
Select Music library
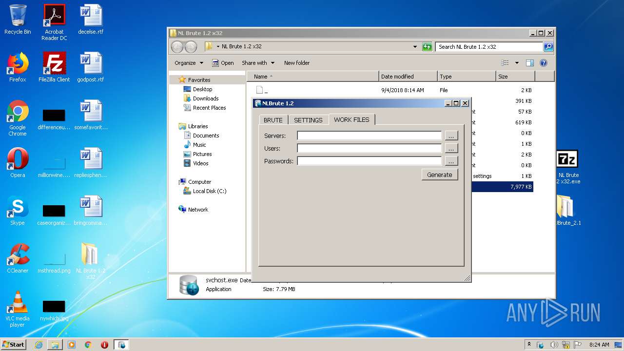click(x=199, y=145)
